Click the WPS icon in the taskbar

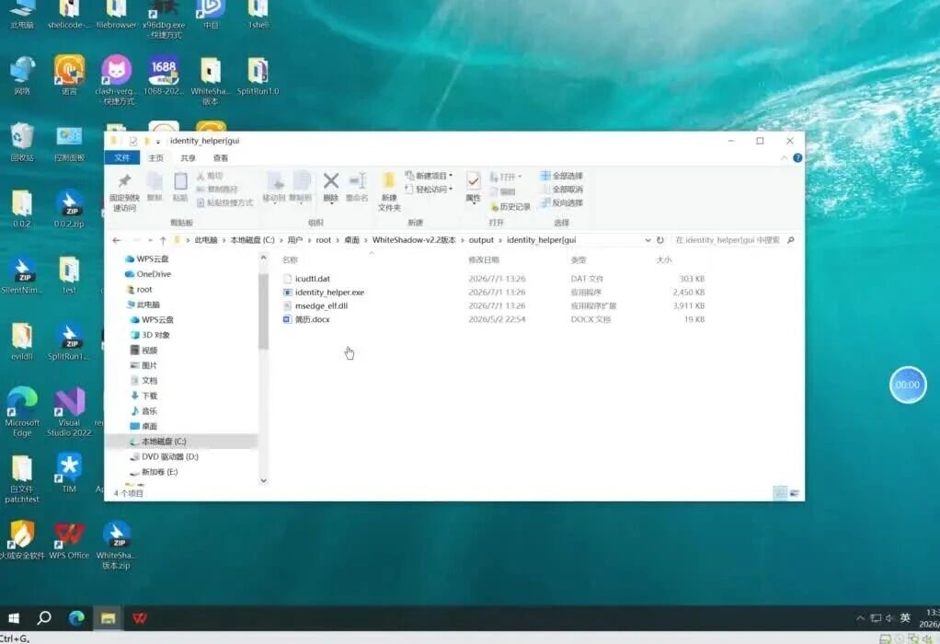click(x=140, y=617)
